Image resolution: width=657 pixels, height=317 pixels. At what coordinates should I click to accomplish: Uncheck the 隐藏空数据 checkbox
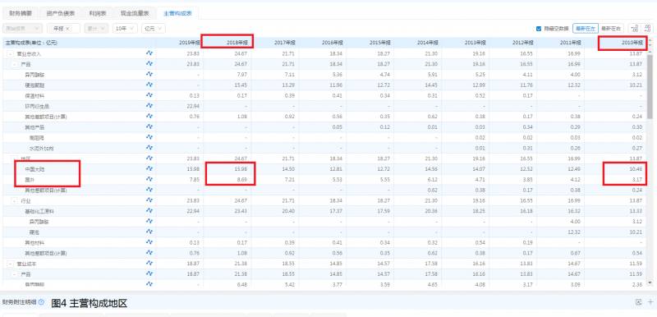click(x=539, y=29)
